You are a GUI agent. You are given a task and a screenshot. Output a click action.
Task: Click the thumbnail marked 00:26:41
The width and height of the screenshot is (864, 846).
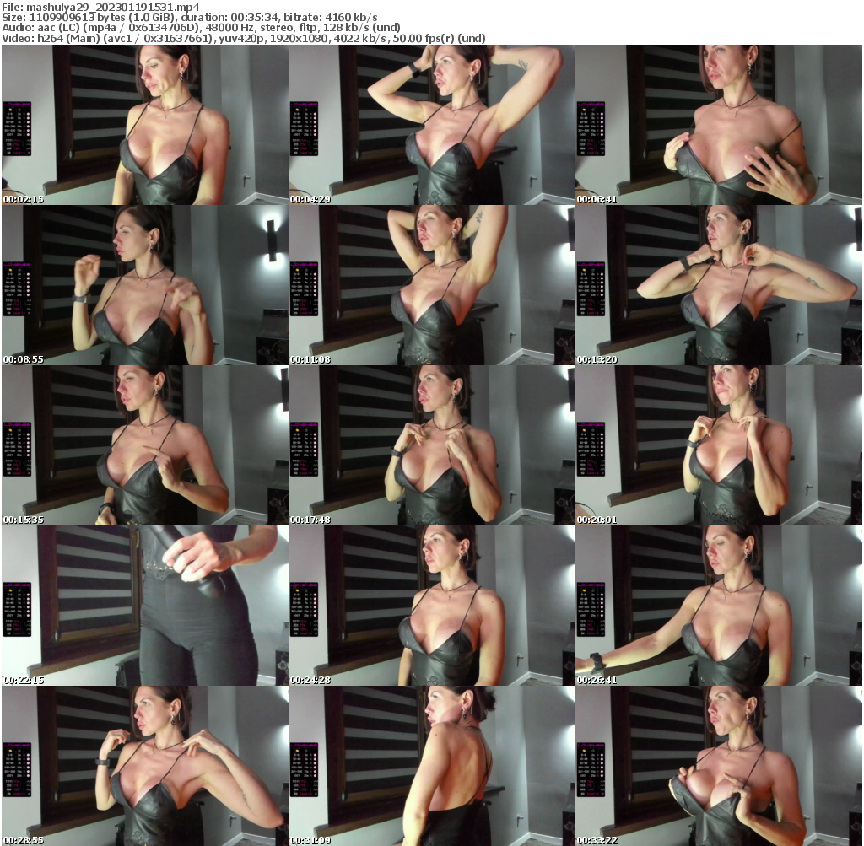pyautogui.click(x=718, y=606)
